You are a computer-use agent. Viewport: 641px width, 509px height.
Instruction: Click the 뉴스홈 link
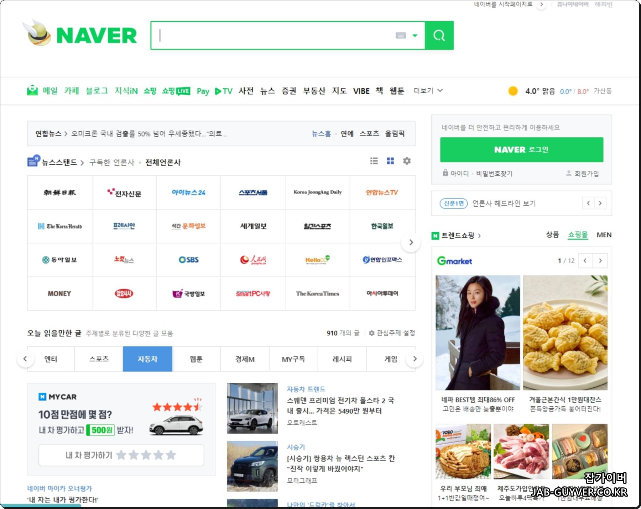(321, 134)
